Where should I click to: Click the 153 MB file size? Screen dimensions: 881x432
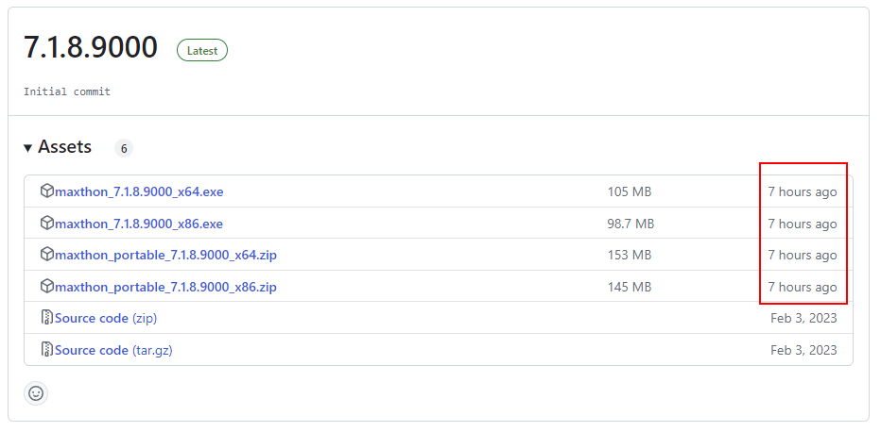(x=630, y=255)
